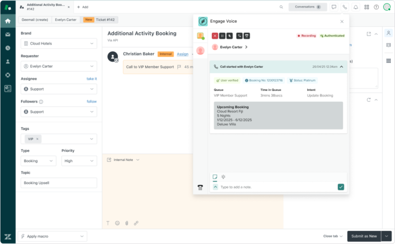Screen dimensions: 395x244
Task: Click into the Topic field Booking Upsell
Action: tap(59, 183)
